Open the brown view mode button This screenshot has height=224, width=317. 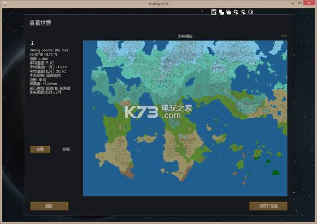[40, 150]
